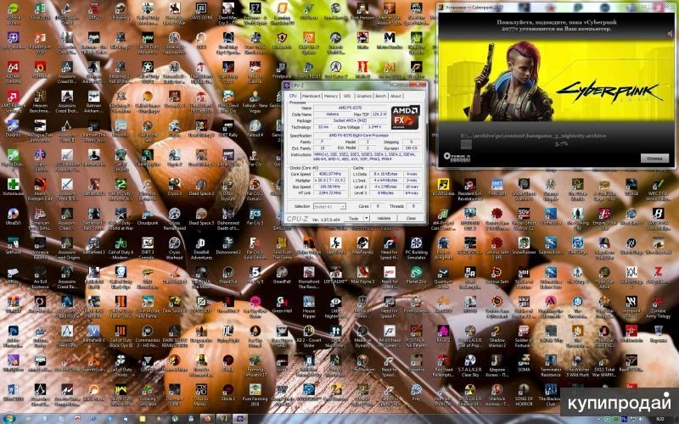Switch to the Memory tab in CPU-Z
The height and width of the screenshot is (424, 679).
(331, 96)
